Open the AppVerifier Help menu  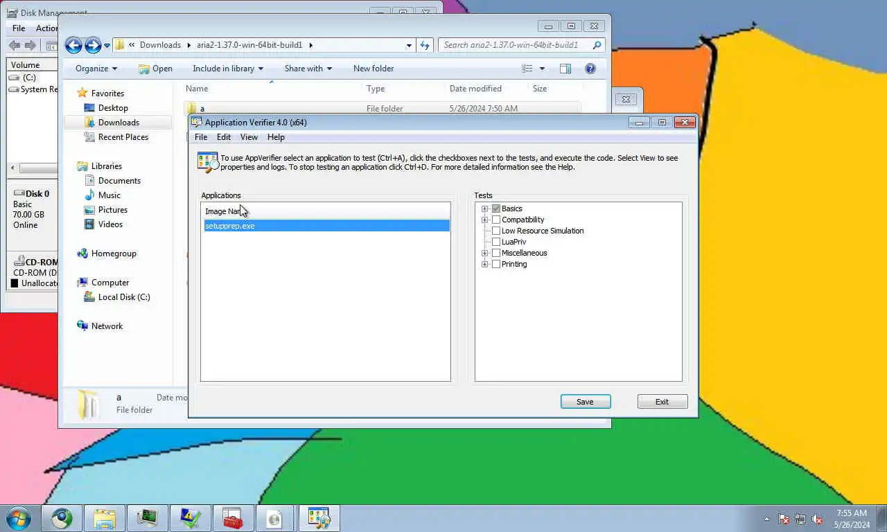pos(276,137)
